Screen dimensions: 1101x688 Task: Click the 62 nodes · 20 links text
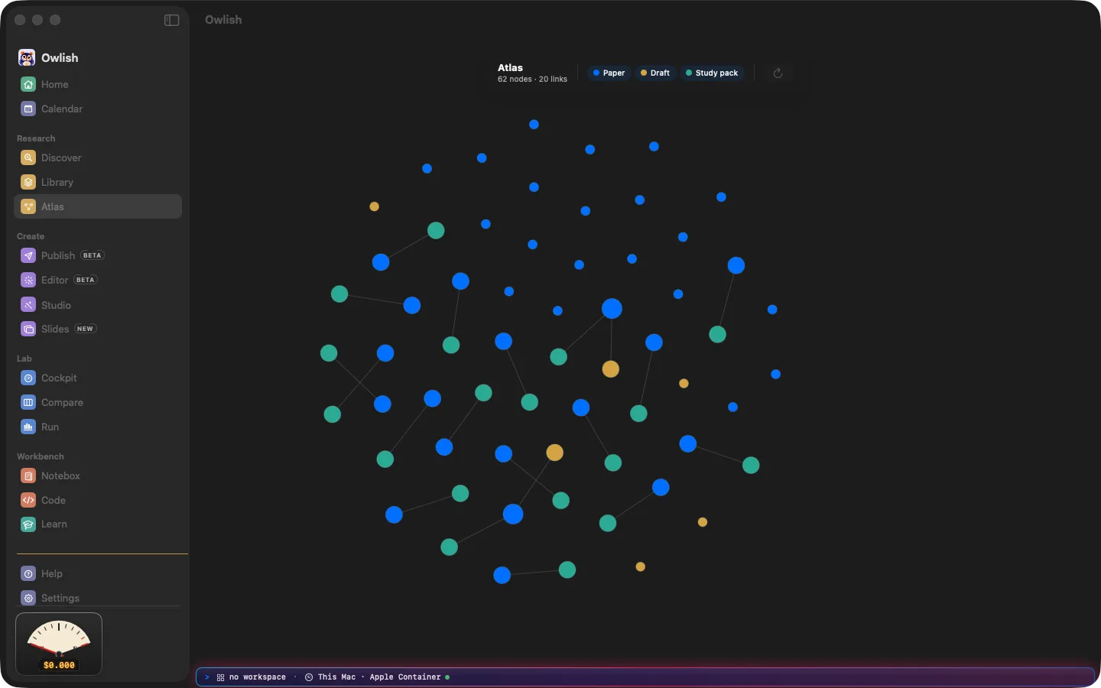click(532, 80)
